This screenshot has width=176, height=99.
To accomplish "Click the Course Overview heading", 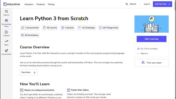I will [x=35, y=47].
